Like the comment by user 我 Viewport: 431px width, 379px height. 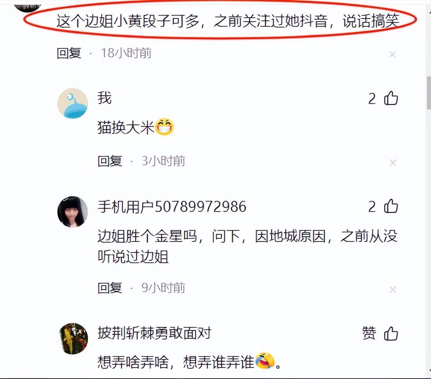click(391, 98)
